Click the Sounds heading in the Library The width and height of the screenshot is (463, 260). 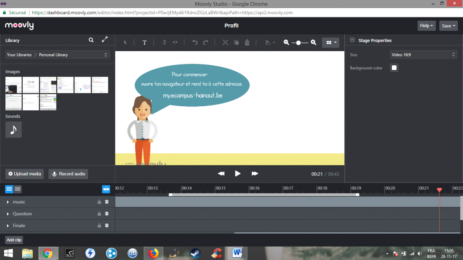(x=13, y=116)
